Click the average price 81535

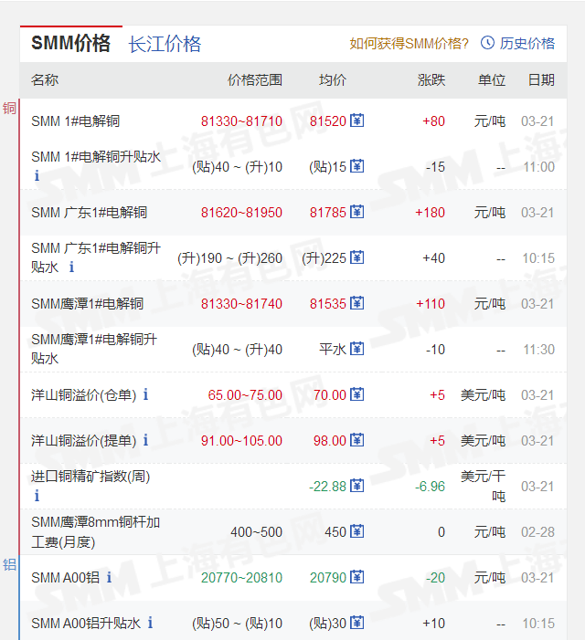[x=327, y=304]
